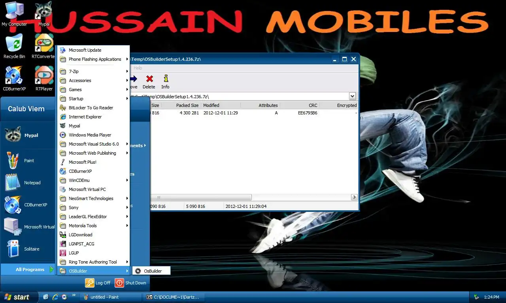Click the OsBuilder gear entry in submenu
The image size is (506, 303).
click(151, 271)
